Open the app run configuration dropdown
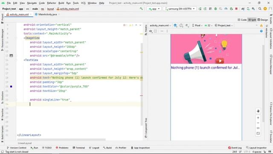273x154 pixels. point(154,9)
